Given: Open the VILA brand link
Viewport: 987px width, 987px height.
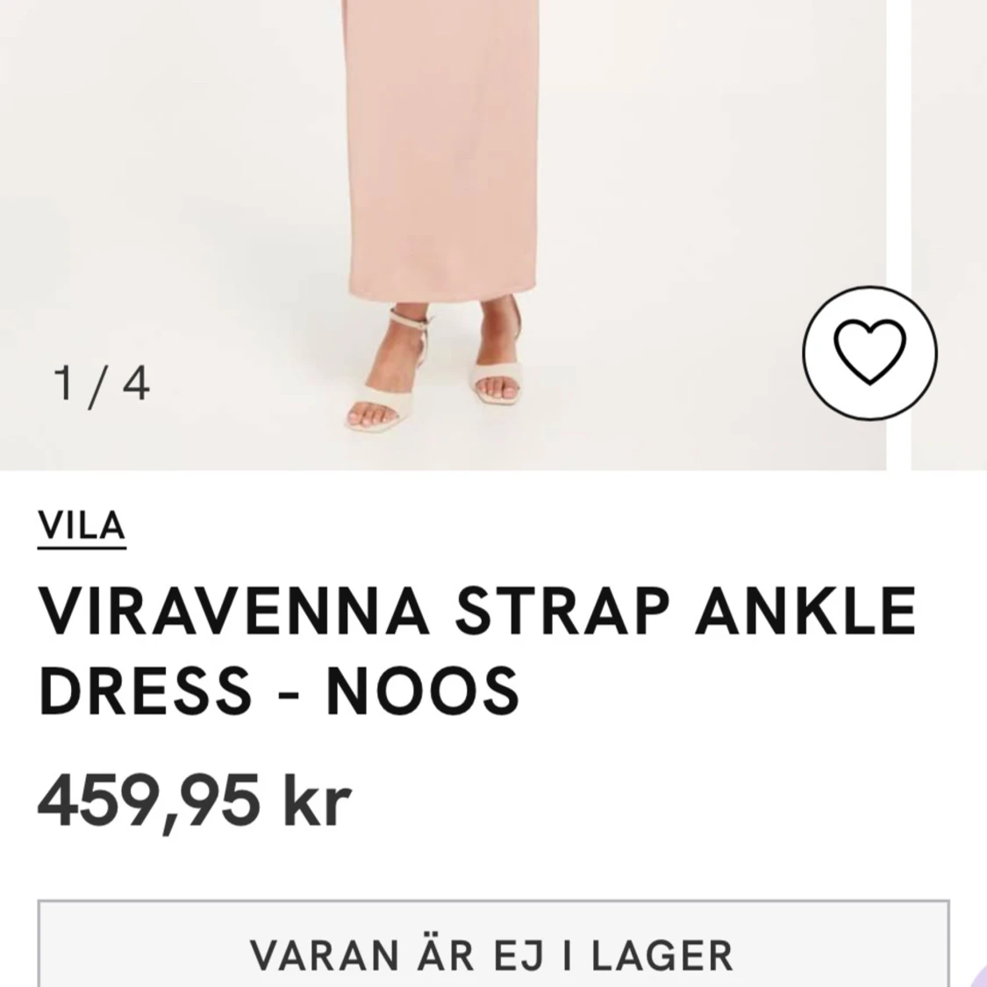Looking at the screenshot, I should pyautogui.click(x=82, y=527).
